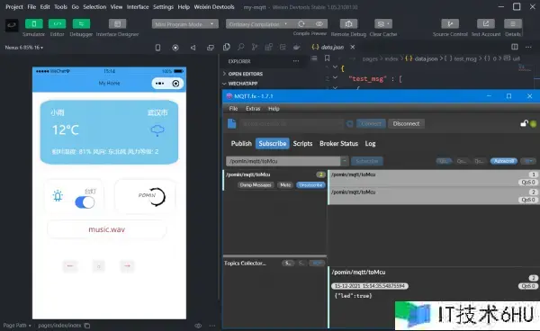
Task: Switch to the Publish tab
Action: click(x=241, y=144)
